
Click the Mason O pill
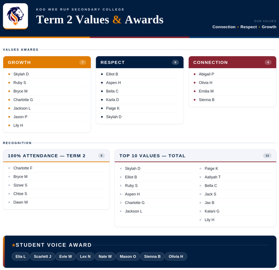click(128, 256)
